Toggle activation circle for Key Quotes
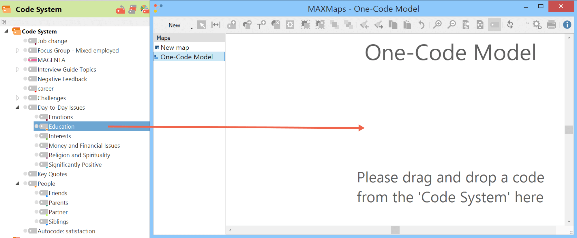Image resolution: width=577 pixels, height=238 pixels. (x=25, y=174)
